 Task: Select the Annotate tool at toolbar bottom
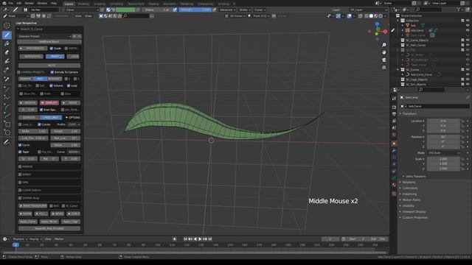(x=7, y=142)
